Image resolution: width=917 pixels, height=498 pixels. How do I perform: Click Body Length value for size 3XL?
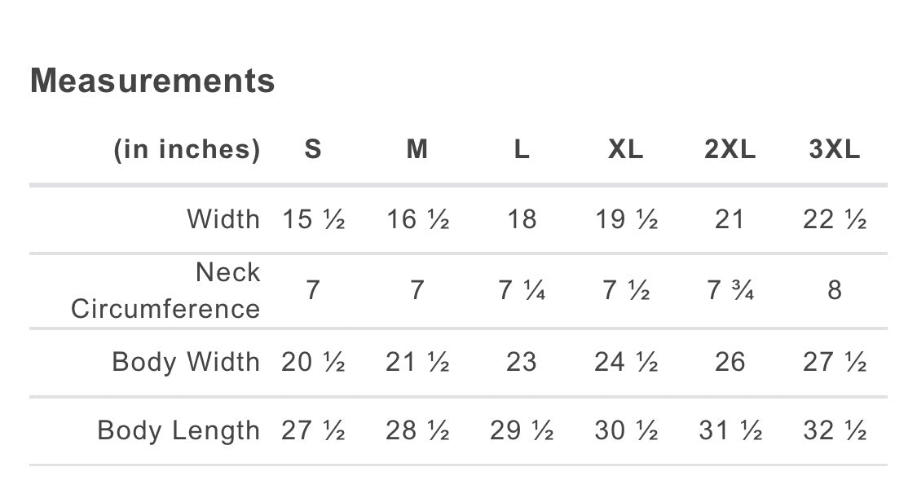(x=834, y=430)
